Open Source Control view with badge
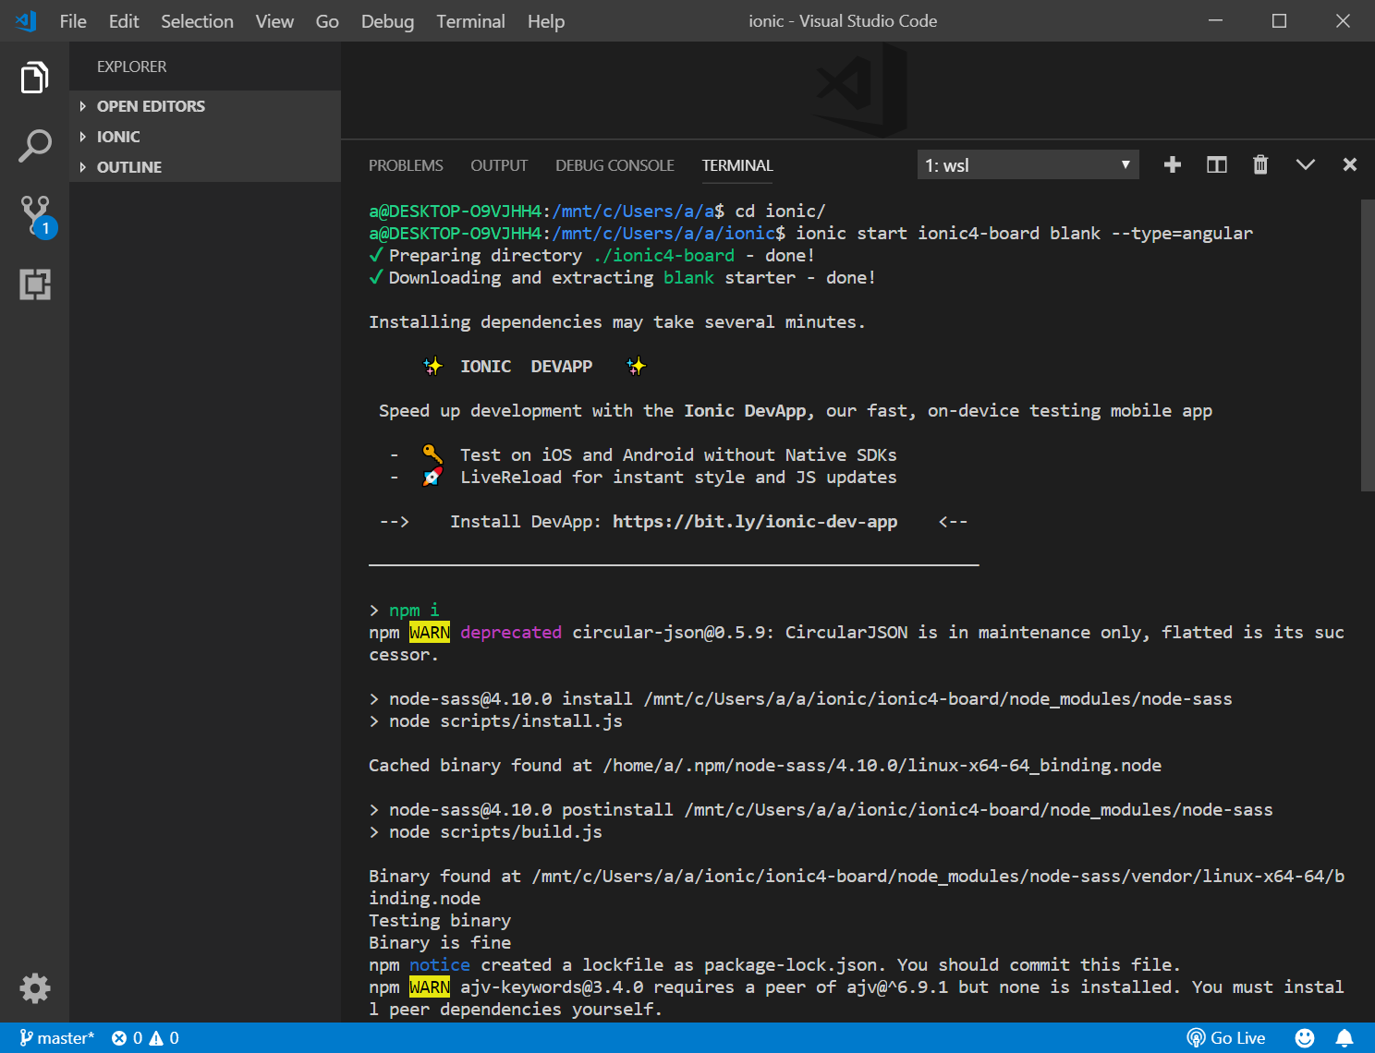The width and height of the screenshot is (1375, 1053). click(35, 215)
